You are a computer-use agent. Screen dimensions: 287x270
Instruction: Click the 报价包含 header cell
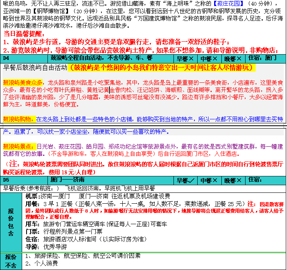click(11, 221)
